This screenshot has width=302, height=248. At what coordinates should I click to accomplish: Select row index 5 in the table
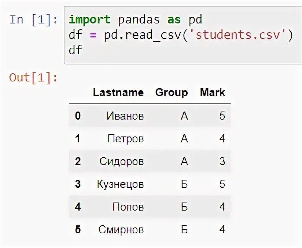[78, 230]
